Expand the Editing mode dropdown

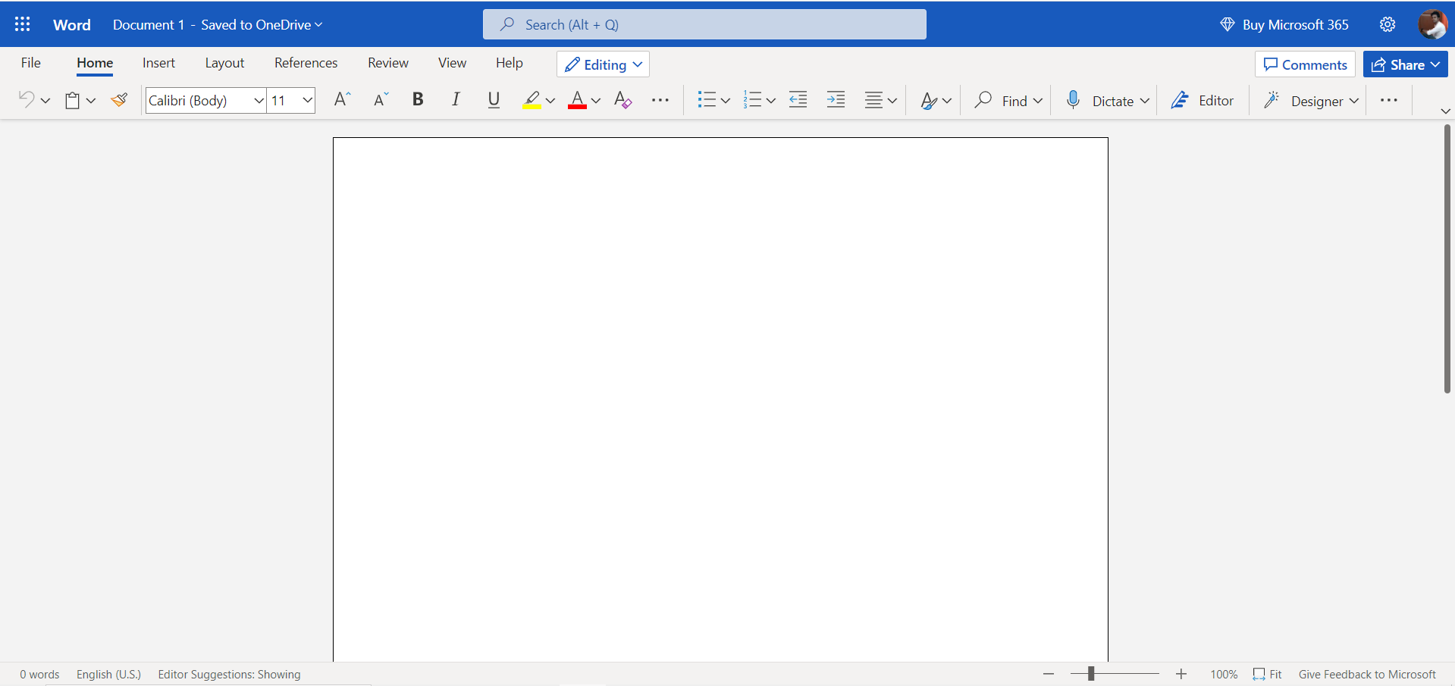[x=604, y=64]
